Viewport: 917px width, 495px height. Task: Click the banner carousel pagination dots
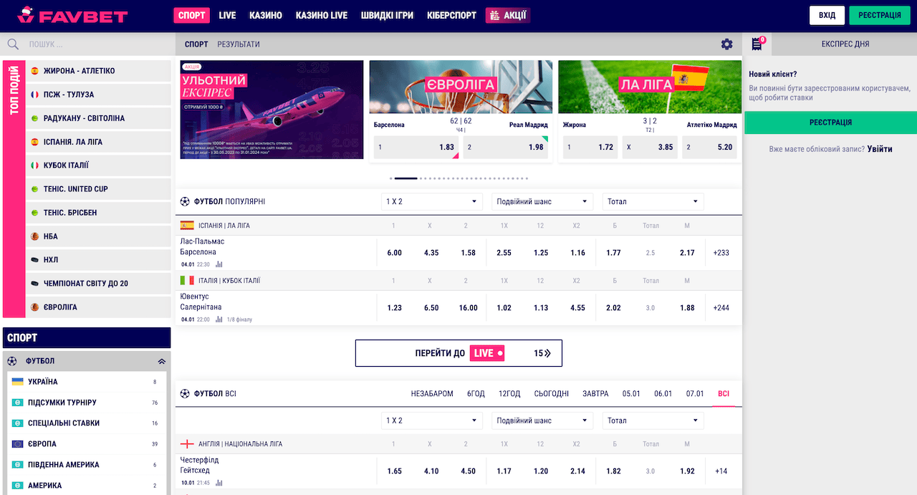458,178
